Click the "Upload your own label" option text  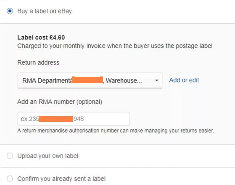click(48, 156)
